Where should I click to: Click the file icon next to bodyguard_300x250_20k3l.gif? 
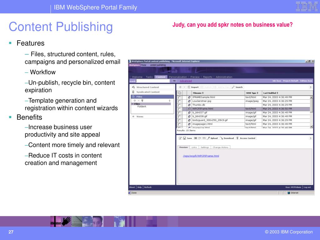189,120
